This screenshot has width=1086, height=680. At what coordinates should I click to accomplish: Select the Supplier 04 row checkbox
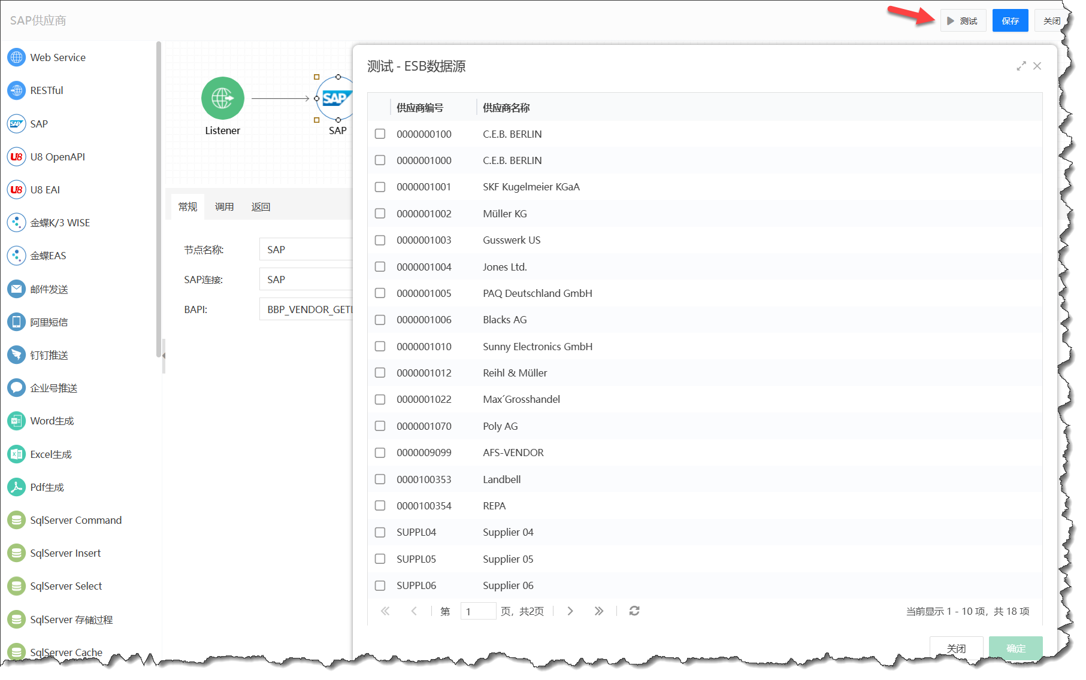point(380,532)
